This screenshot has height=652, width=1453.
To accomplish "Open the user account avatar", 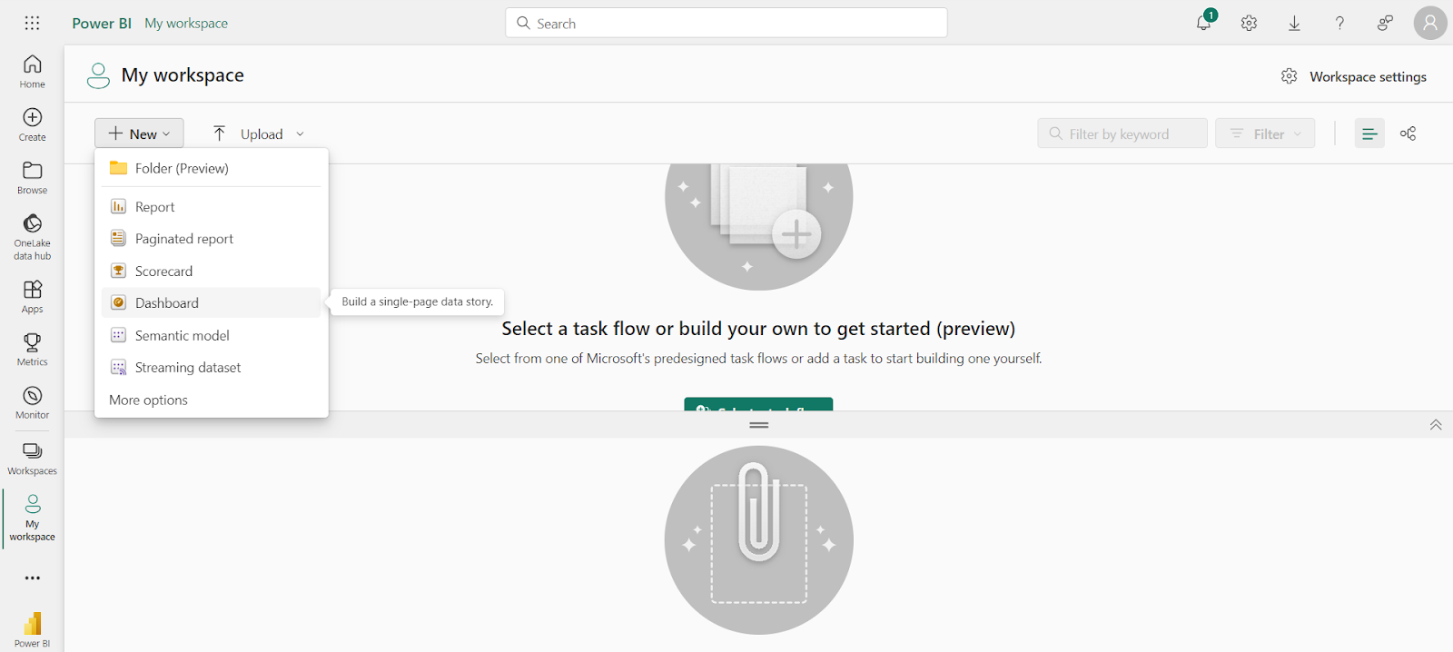I will pyautogui.click(x=1429, y=23).
